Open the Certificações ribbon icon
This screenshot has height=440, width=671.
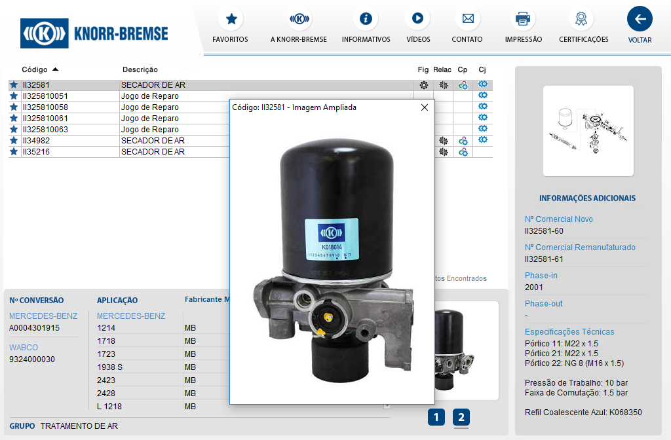581,19
